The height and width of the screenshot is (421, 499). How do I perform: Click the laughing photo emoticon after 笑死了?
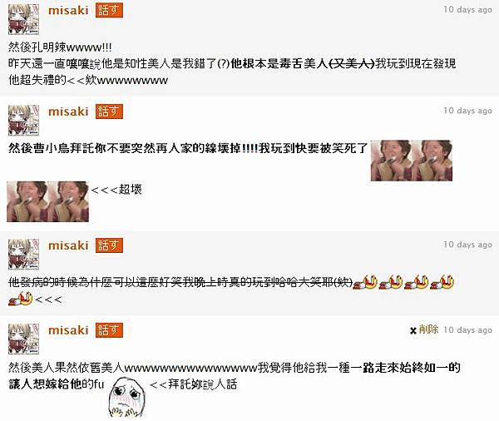tap(412, 161)
